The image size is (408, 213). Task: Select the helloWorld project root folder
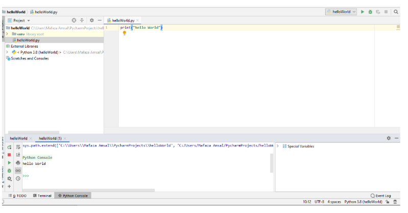click(x=54, y=28)
